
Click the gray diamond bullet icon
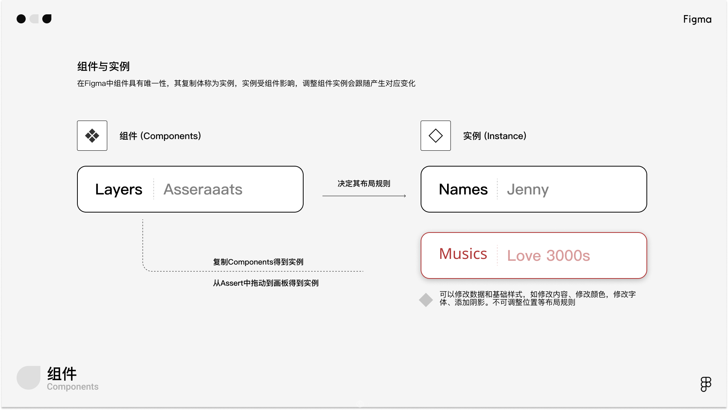tap(426, 300)
